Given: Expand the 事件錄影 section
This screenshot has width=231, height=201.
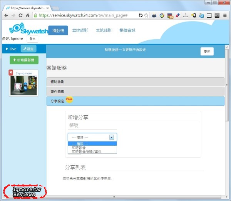Looking at the screenshot, I should point(136,91).
